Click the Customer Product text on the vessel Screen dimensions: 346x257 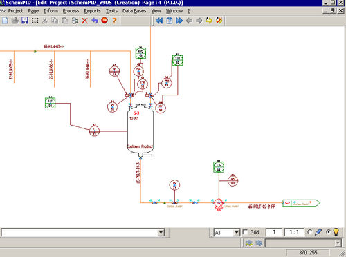point(140,146)
